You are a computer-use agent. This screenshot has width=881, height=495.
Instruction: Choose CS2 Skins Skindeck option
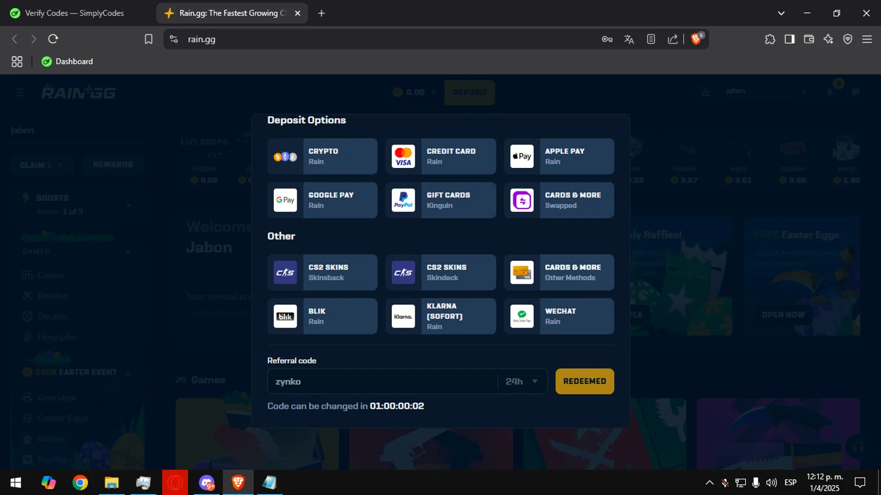click(x=441, y=272)
